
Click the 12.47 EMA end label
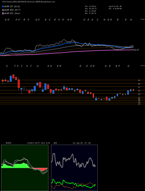point(136,50)
